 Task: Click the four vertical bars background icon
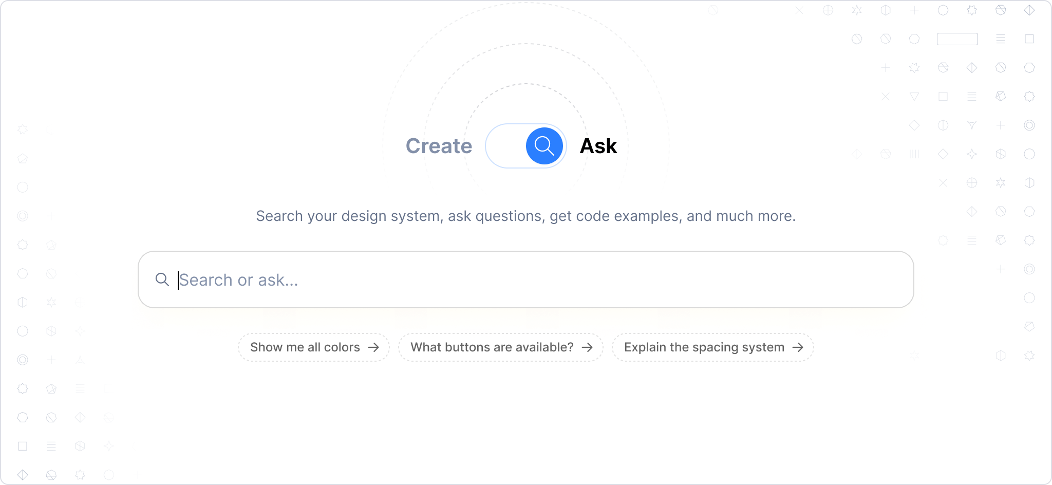point(914,154)
